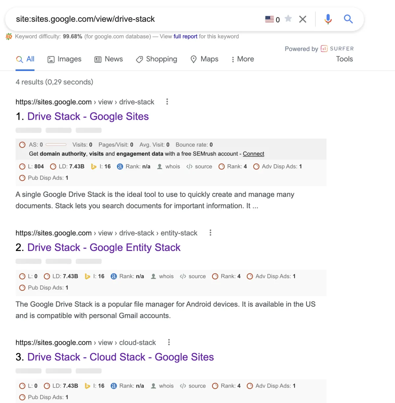Open three-dot menu for cloud-stack result

click(x=169, y=342)
